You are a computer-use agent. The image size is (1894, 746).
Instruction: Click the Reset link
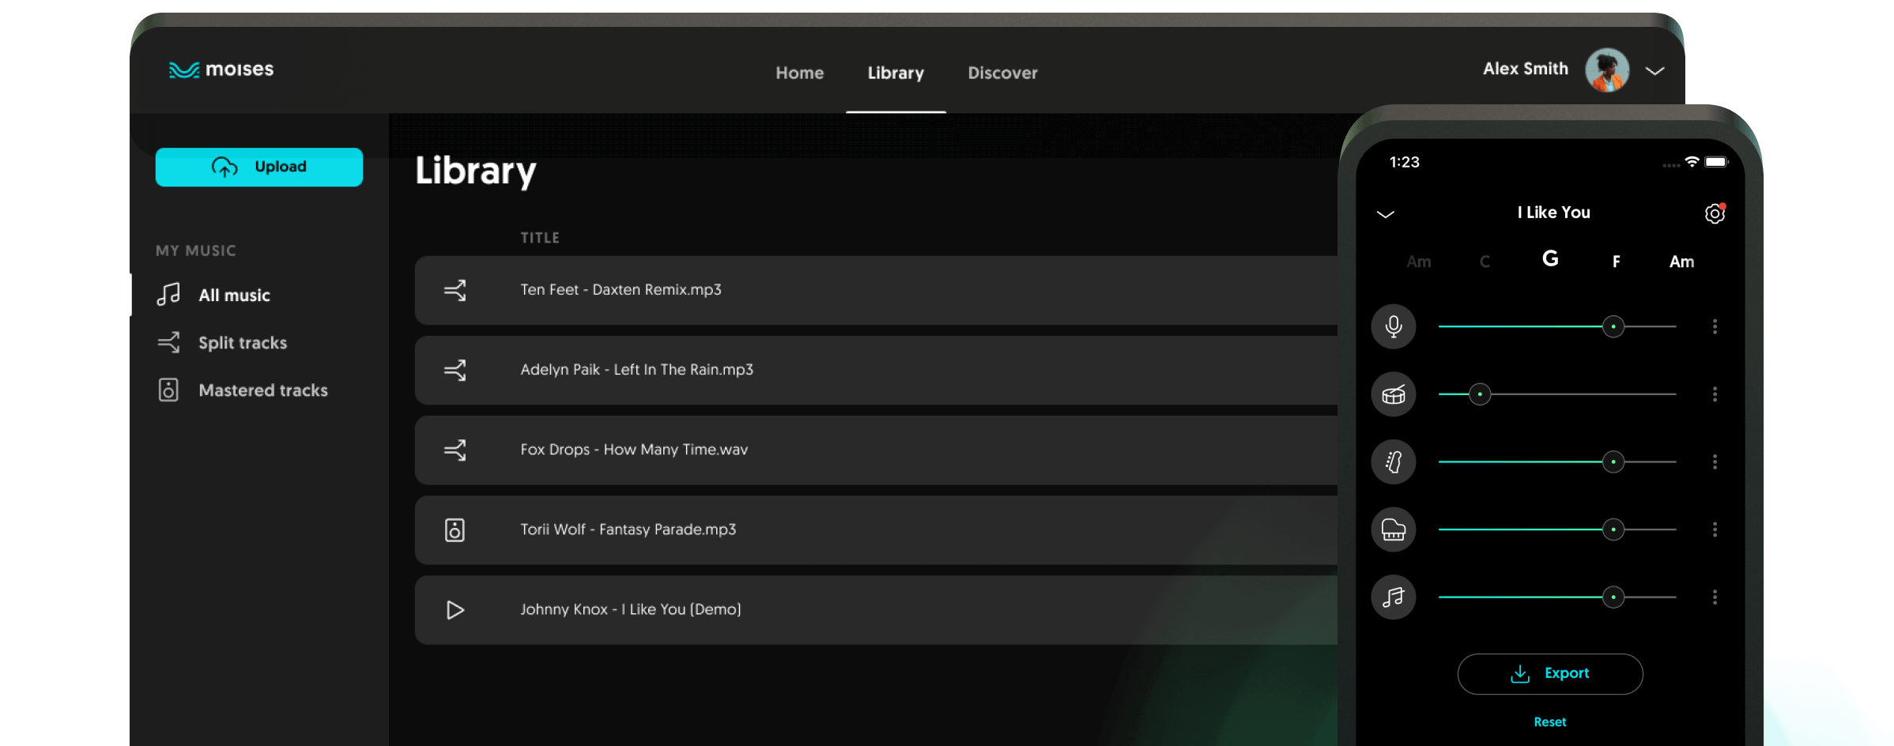tap(1549, 722)
